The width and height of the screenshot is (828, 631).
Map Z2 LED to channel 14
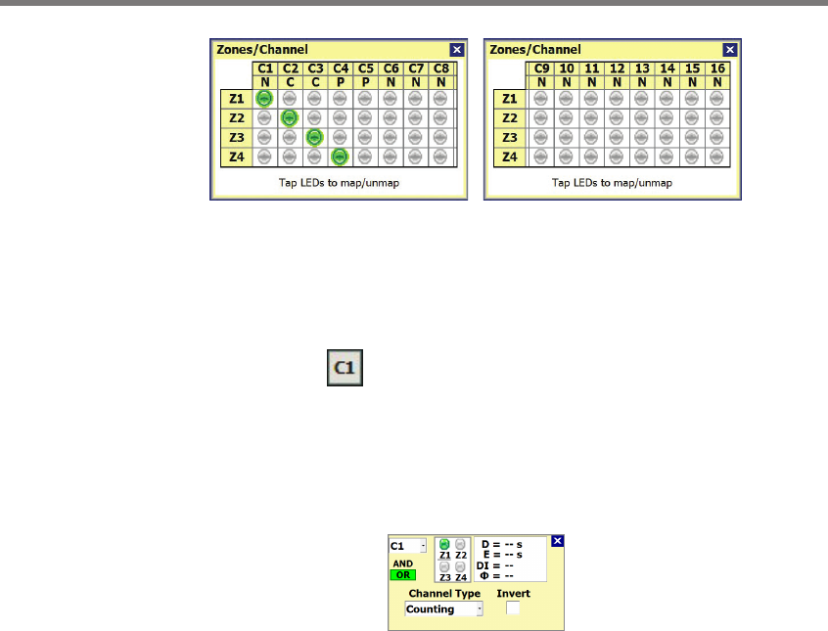coord(667,117)
